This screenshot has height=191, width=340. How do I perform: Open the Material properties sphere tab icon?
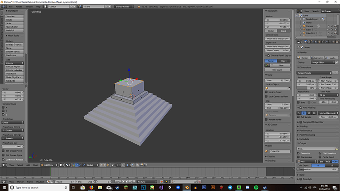[334, 41]
